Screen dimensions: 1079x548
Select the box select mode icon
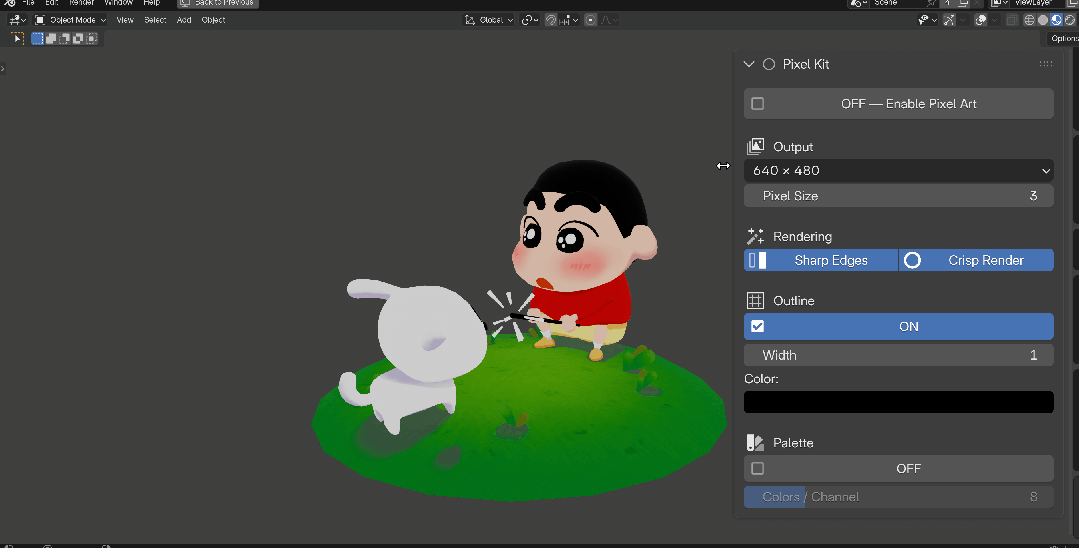(38, 39)
